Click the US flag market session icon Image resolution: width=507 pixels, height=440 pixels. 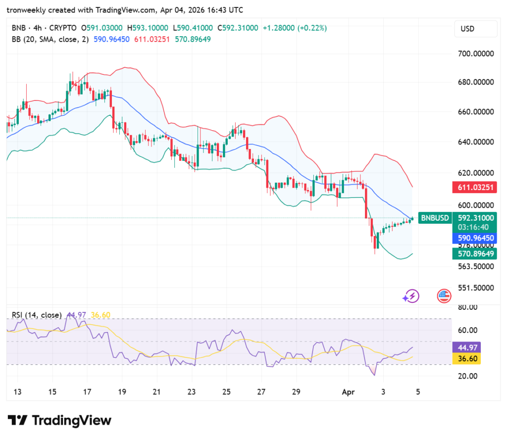point(444,295)
